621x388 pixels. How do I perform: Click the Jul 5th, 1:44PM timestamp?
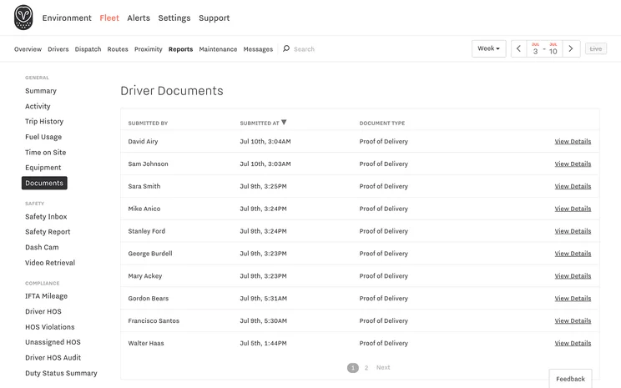tap(263, 343)
